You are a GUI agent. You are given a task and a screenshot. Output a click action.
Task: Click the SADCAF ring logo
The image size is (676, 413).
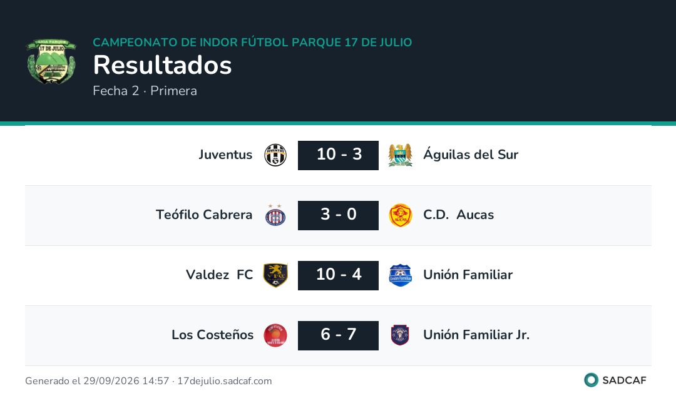pyautogui.click(x=591, y=380)
